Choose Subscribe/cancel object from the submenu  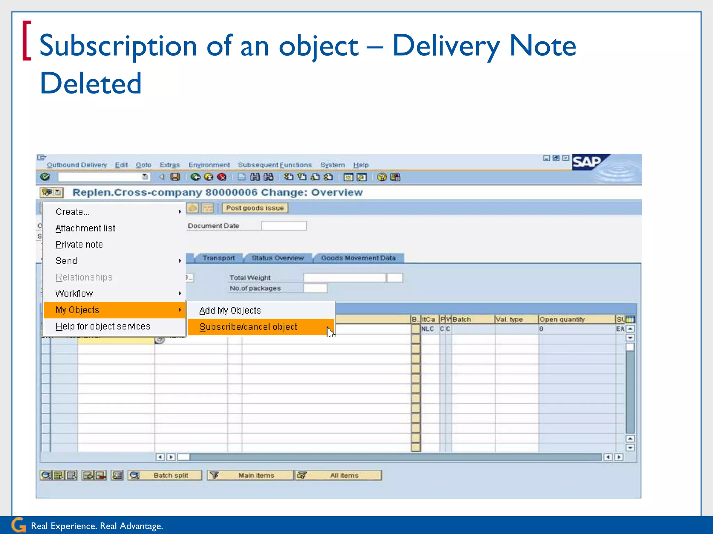coord(261,327)
